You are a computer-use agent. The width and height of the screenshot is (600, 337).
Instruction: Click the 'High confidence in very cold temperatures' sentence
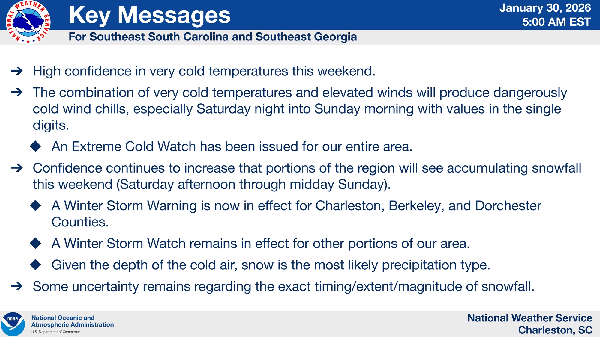click(x=204, y=71)
